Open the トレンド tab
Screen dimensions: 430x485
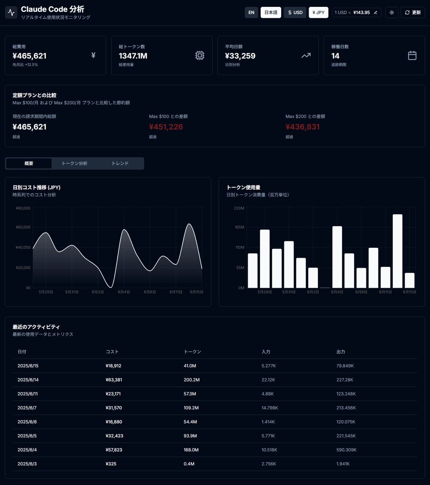[120, 163]
